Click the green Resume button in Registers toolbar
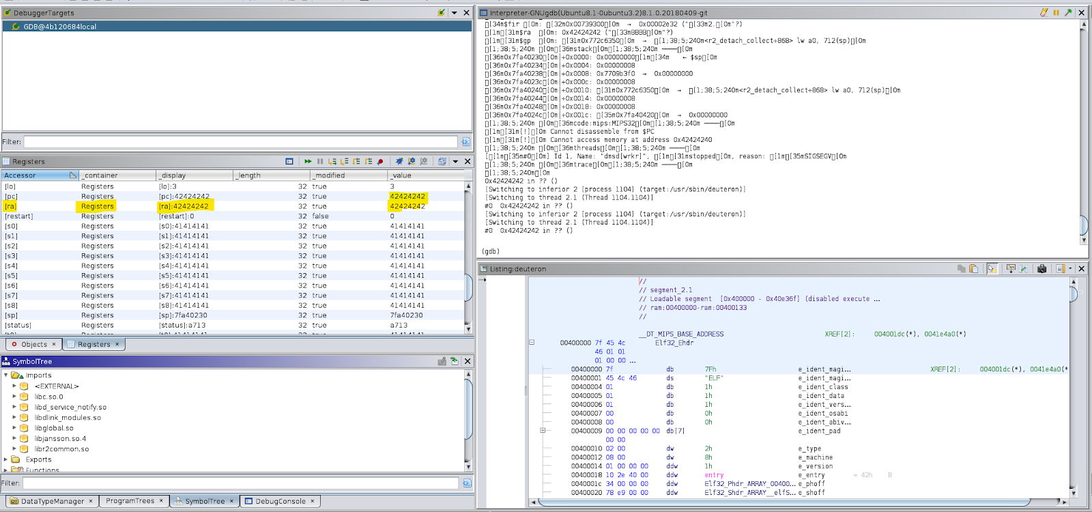Image resolution: width=1092 pixels, height=512 pixels. tap(308, 162)
